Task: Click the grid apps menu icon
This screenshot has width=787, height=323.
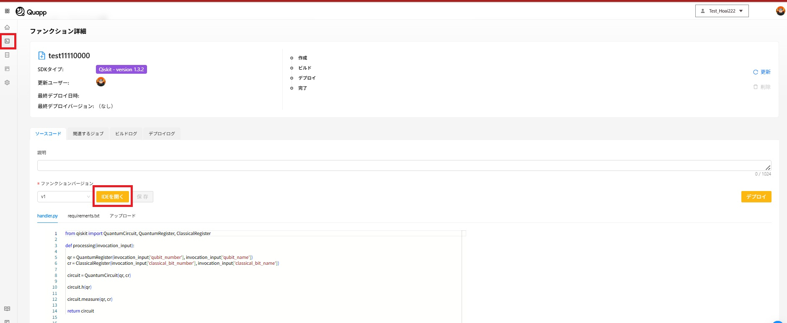Action: 7,11
